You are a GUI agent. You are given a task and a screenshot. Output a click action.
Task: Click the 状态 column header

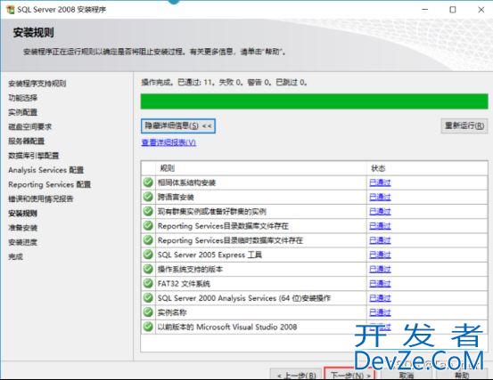point(427,168)
